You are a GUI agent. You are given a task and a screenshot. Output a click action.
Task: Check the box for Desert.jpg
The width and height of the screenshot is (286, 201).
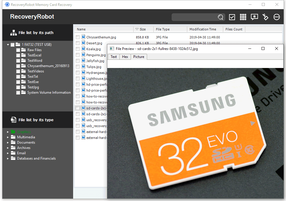78,43
